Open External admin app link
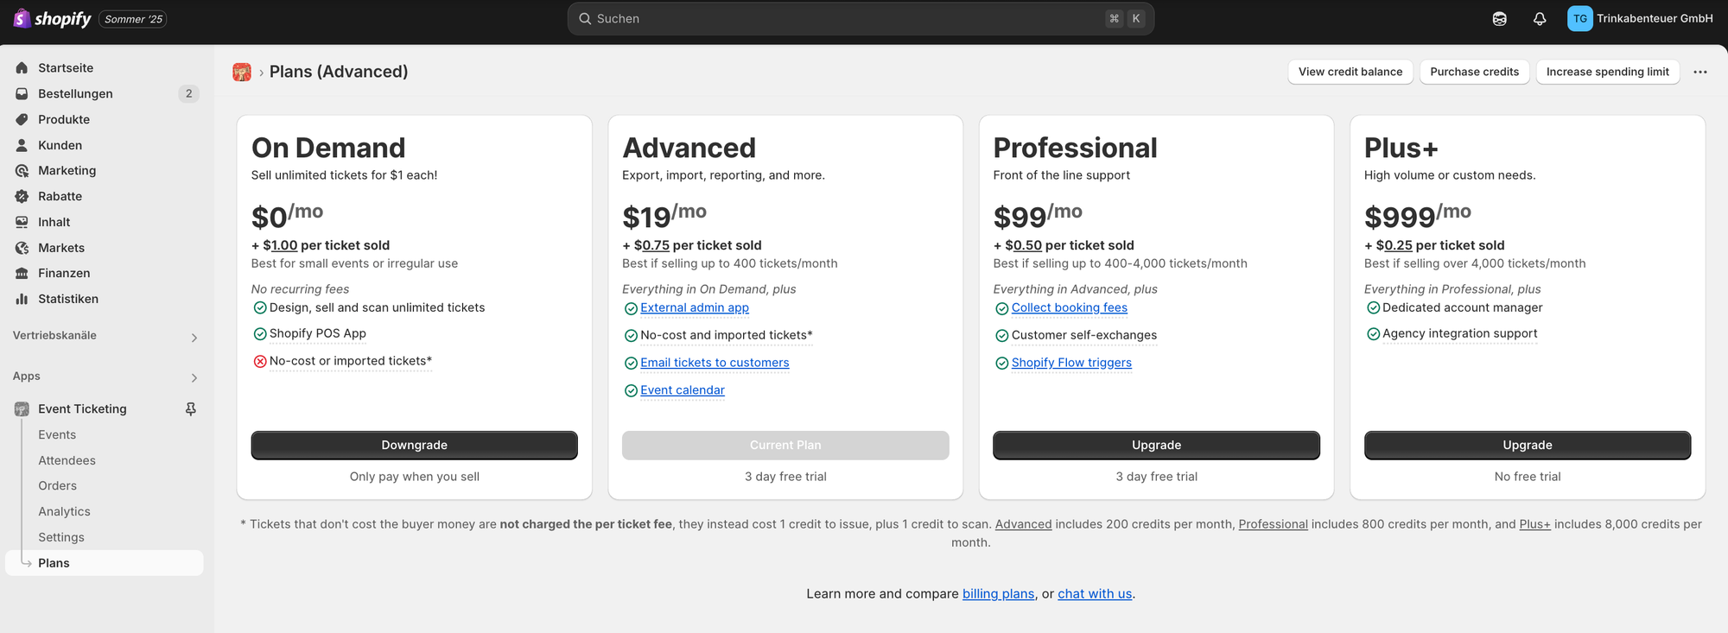 695,307
